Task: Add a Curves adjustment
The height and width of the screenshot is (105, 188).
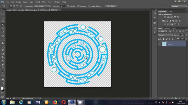Action: point(172,17)
